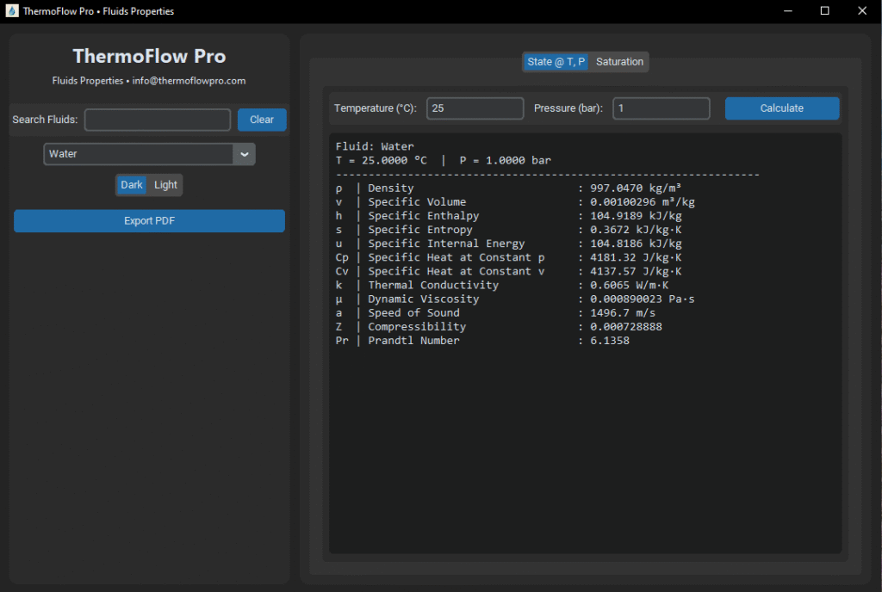Click the info@thermoflowpro.com contact text
The height and width of the screenshot is (592, 882).
[x=189, y=81]
